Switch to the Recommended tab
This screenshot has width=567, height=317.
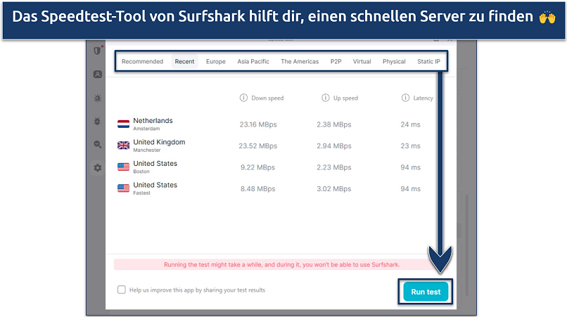[x=142, y=62]
